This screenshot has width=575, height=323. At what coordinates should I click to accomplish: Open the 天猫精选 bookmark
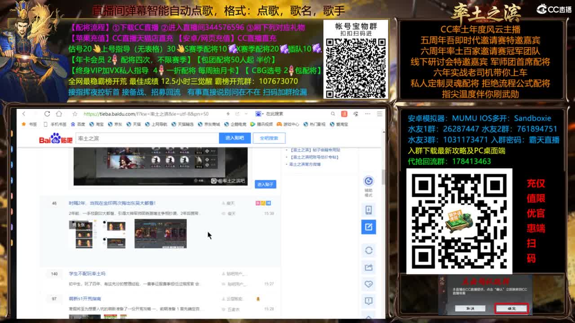tap(182, 124)
